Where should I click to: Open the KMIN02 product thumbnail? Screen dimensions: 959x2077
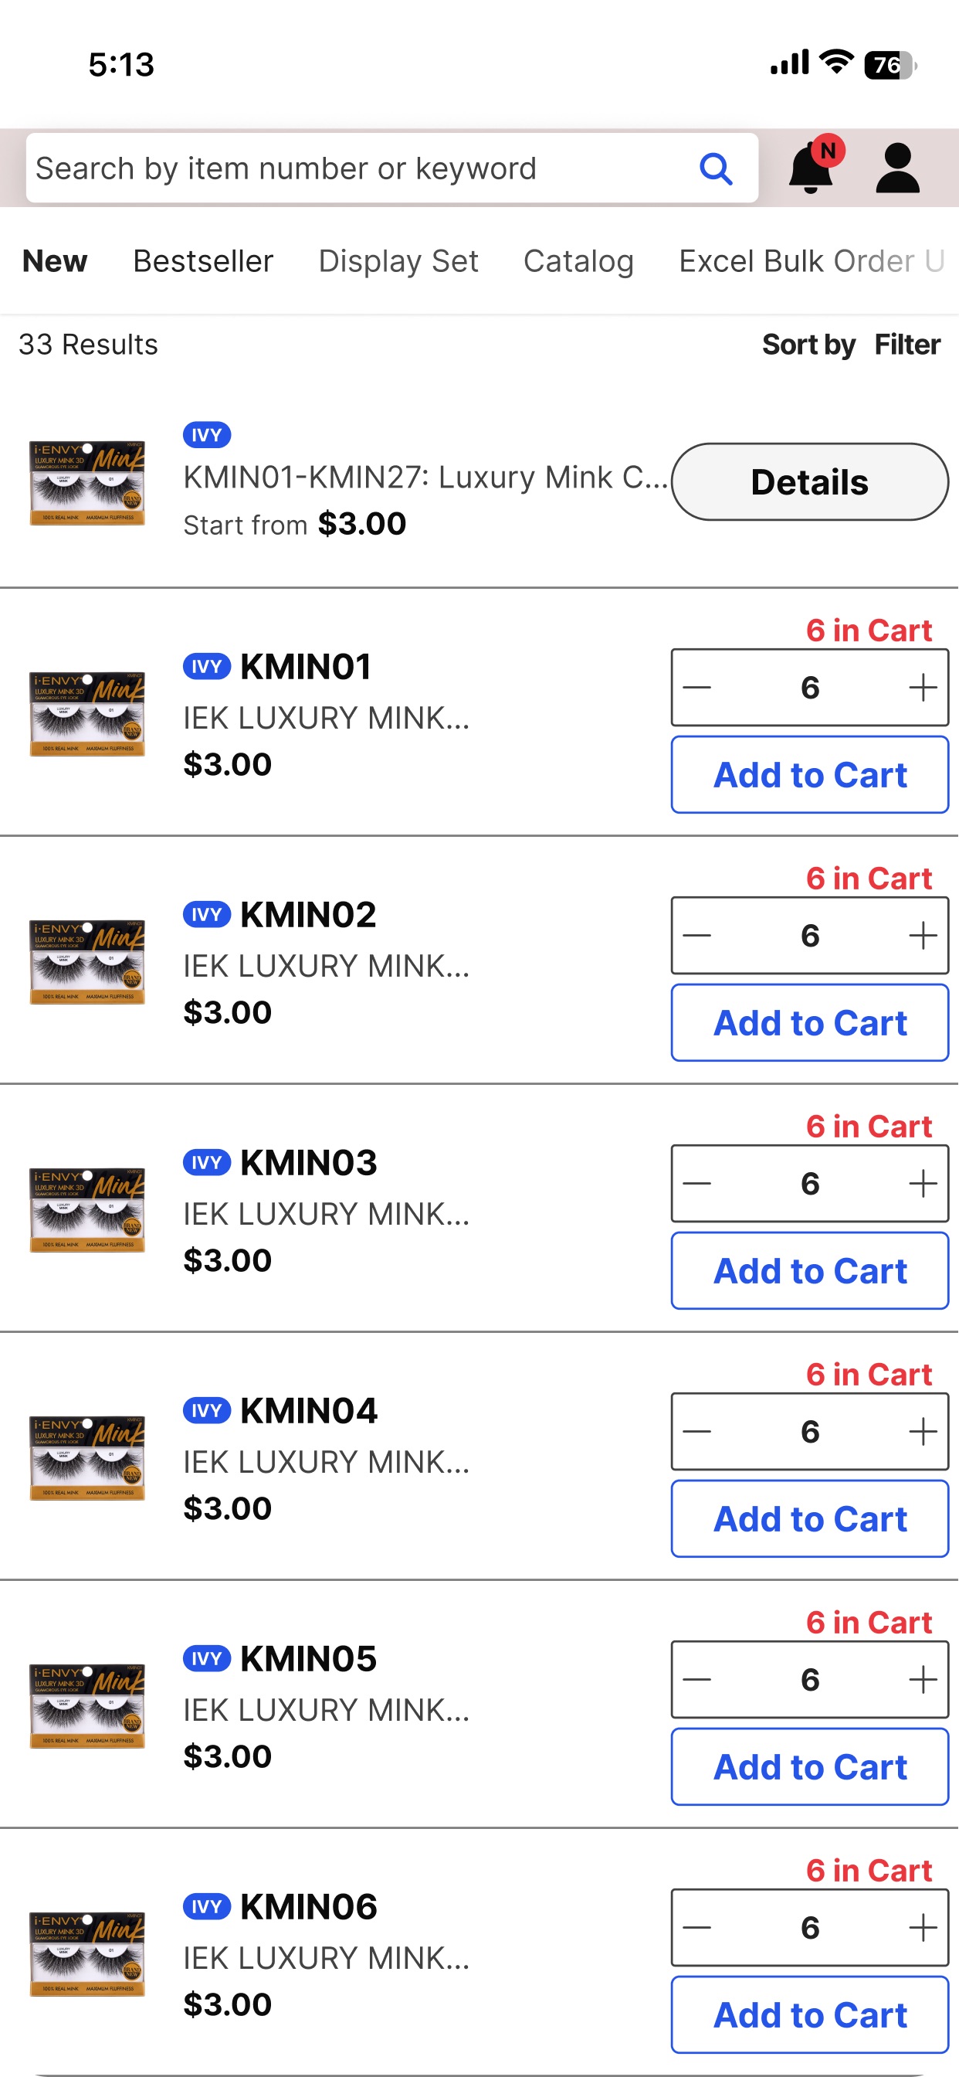87,962
